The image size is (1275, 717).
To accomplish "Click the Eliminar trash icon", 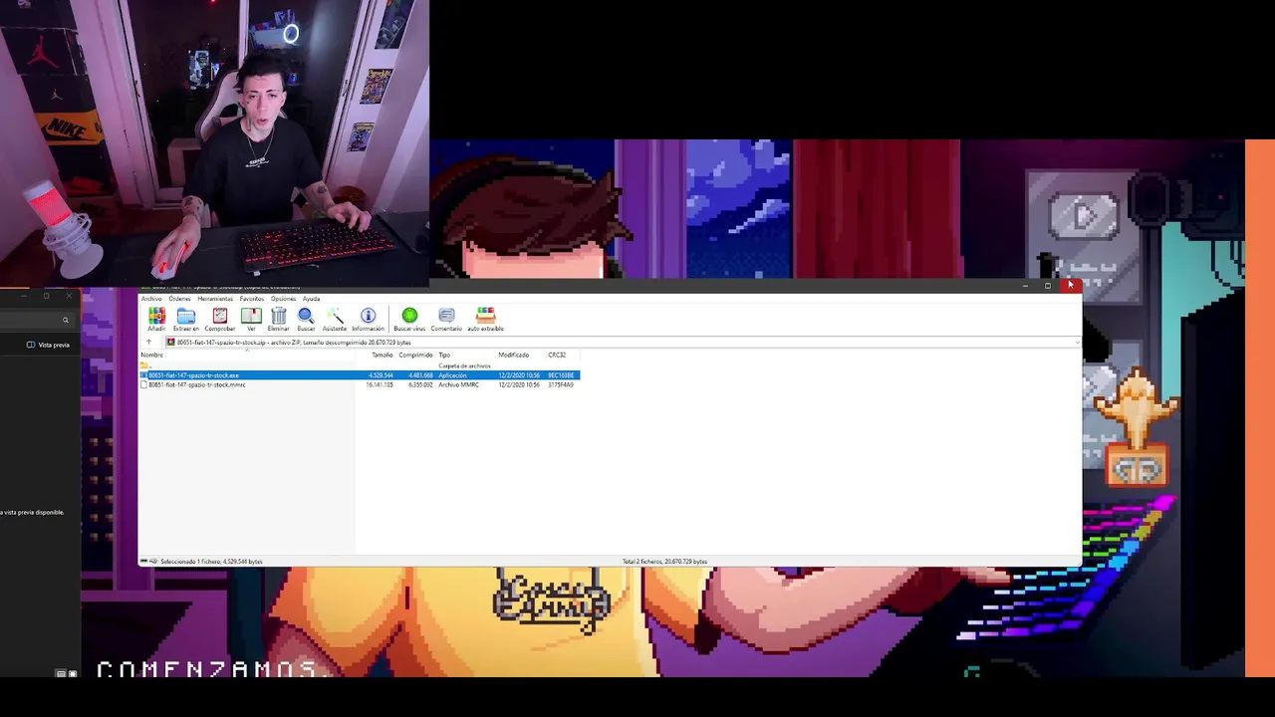I will pyautogui.click(x=278, y=319).
